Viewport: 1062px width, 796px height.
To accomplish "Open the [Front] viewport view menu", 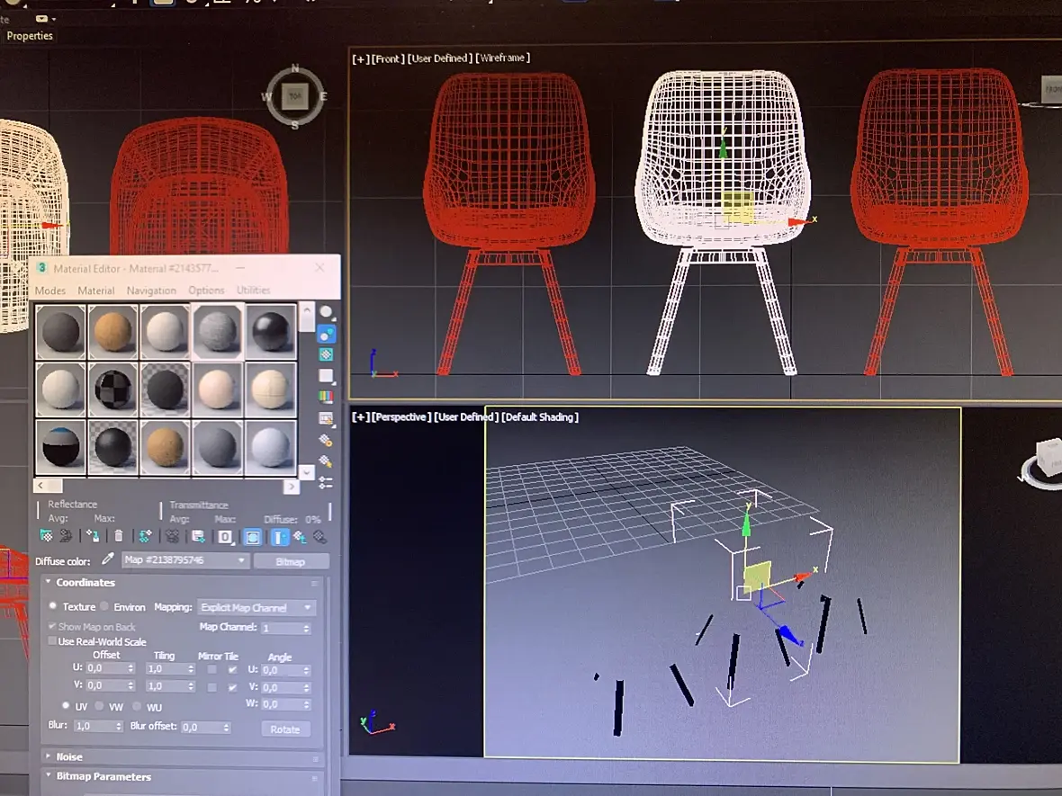I will [387, 58].
